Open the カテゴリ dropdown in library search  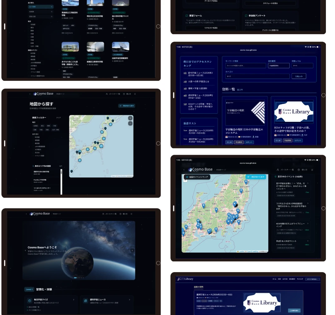[x=257, y=76]
